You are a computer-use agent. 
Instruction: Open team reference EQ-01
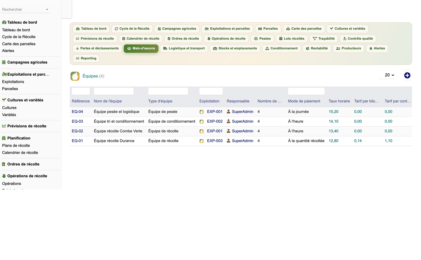(77, 141)
